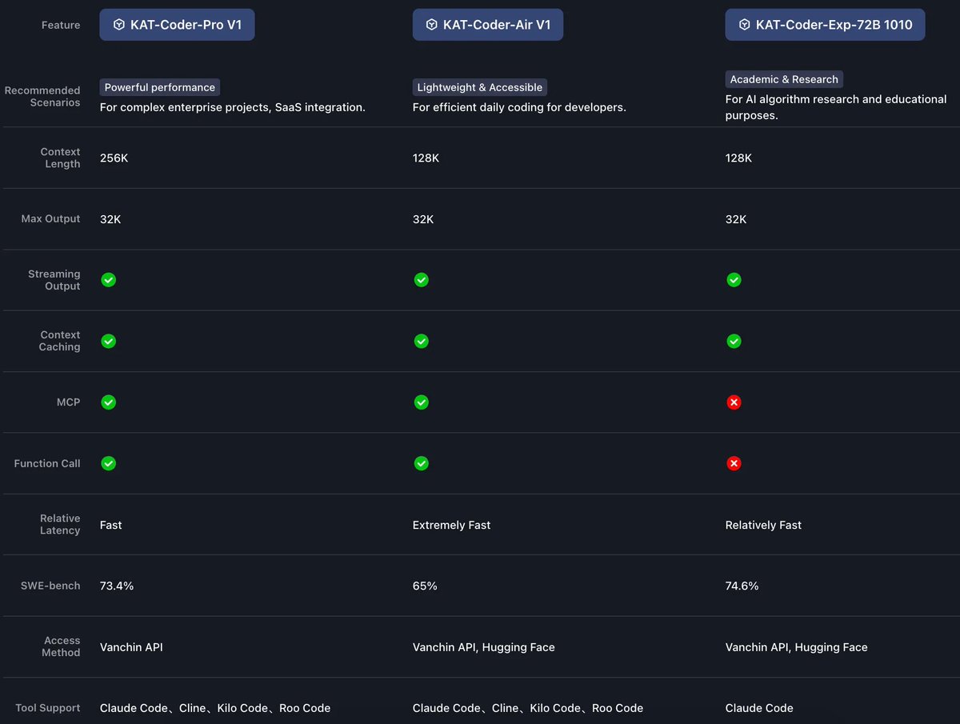Click the red Function Call cross for KAT-Coder-Exp-72B
This screenshot has width=960, height=724.
pos(734,463)
